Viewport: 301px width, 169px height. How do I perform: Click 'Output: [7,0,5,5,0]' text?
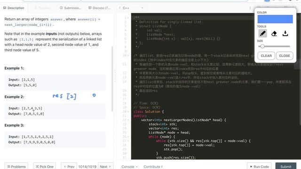26,114
